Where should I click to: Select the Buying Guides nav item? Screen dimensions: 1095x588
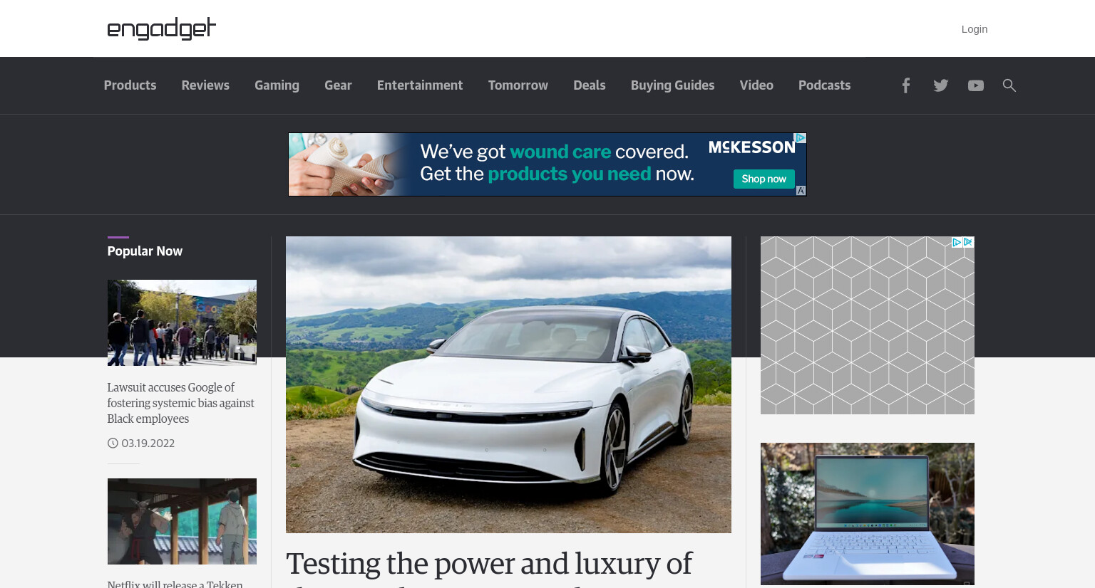(672, 85)
